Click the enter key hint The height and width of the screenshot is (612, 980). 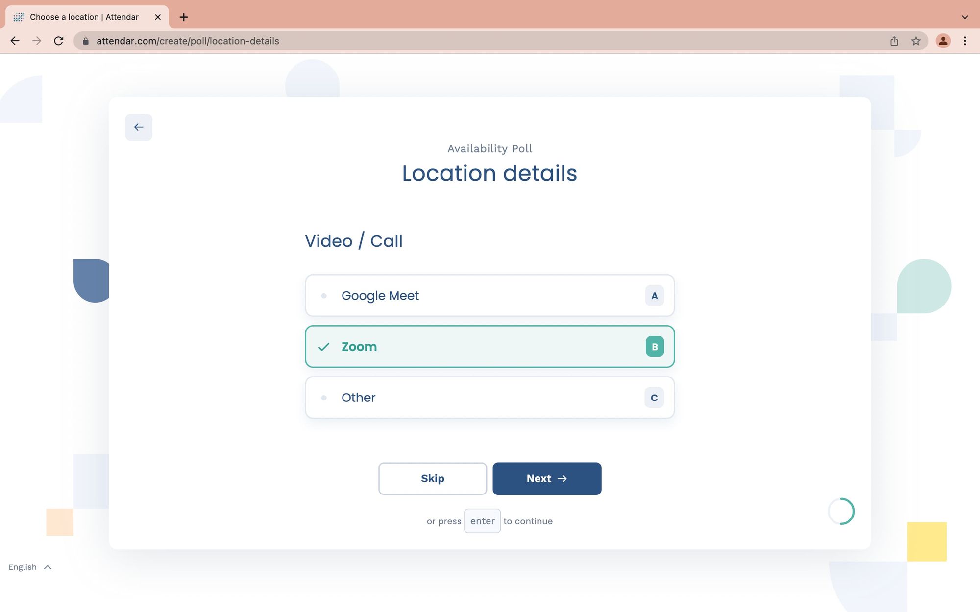tap(482, 521)
